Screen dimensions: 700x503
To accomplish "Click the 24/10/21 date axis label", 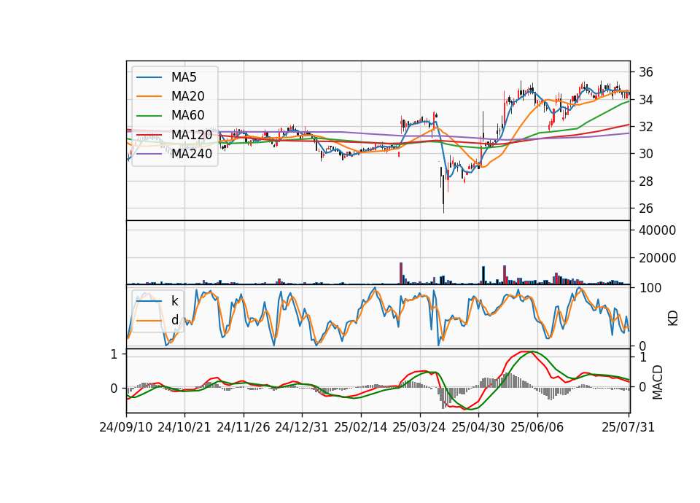I will [184, 428].
